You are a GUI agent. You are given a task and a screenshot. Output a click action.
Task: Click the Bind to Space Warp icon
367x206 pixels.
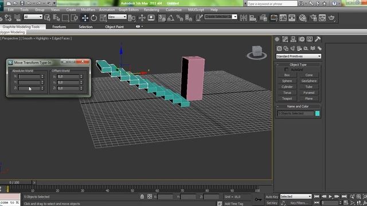coord(17,18)
